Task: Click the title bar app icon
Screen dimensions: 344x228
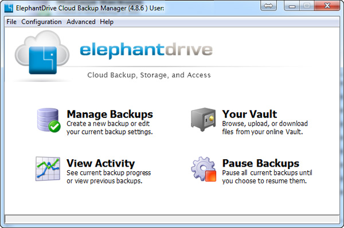Action: point(9,8)
